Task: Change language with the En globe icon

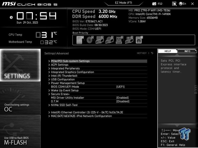Action: 182,4
